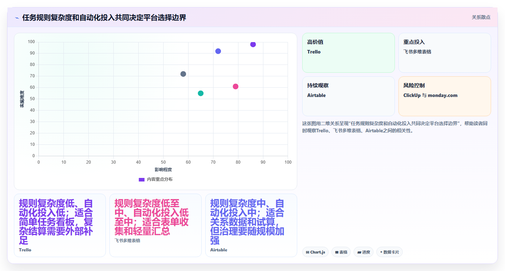Select the 风险控制 card
This screenshot has height=271, width=505.
point(445,96)
